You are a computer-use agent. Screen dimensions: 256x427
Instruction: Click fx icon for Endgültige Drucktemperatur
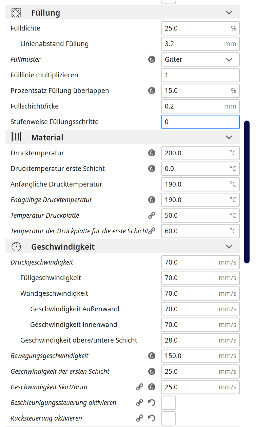pos(152,200)
